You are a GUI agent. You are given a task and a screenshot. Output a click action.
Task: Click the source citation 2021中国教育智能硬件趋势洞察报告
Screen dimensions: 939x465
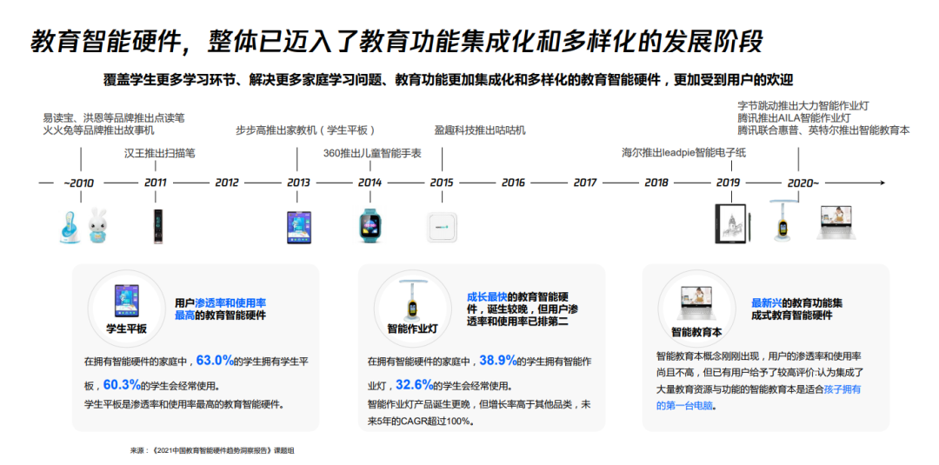coord(211,449)
